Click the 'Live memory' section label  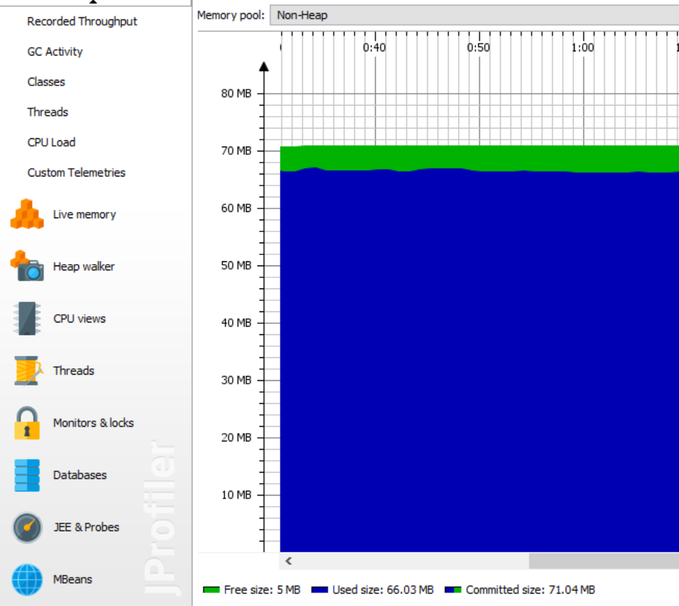[85, 215]
